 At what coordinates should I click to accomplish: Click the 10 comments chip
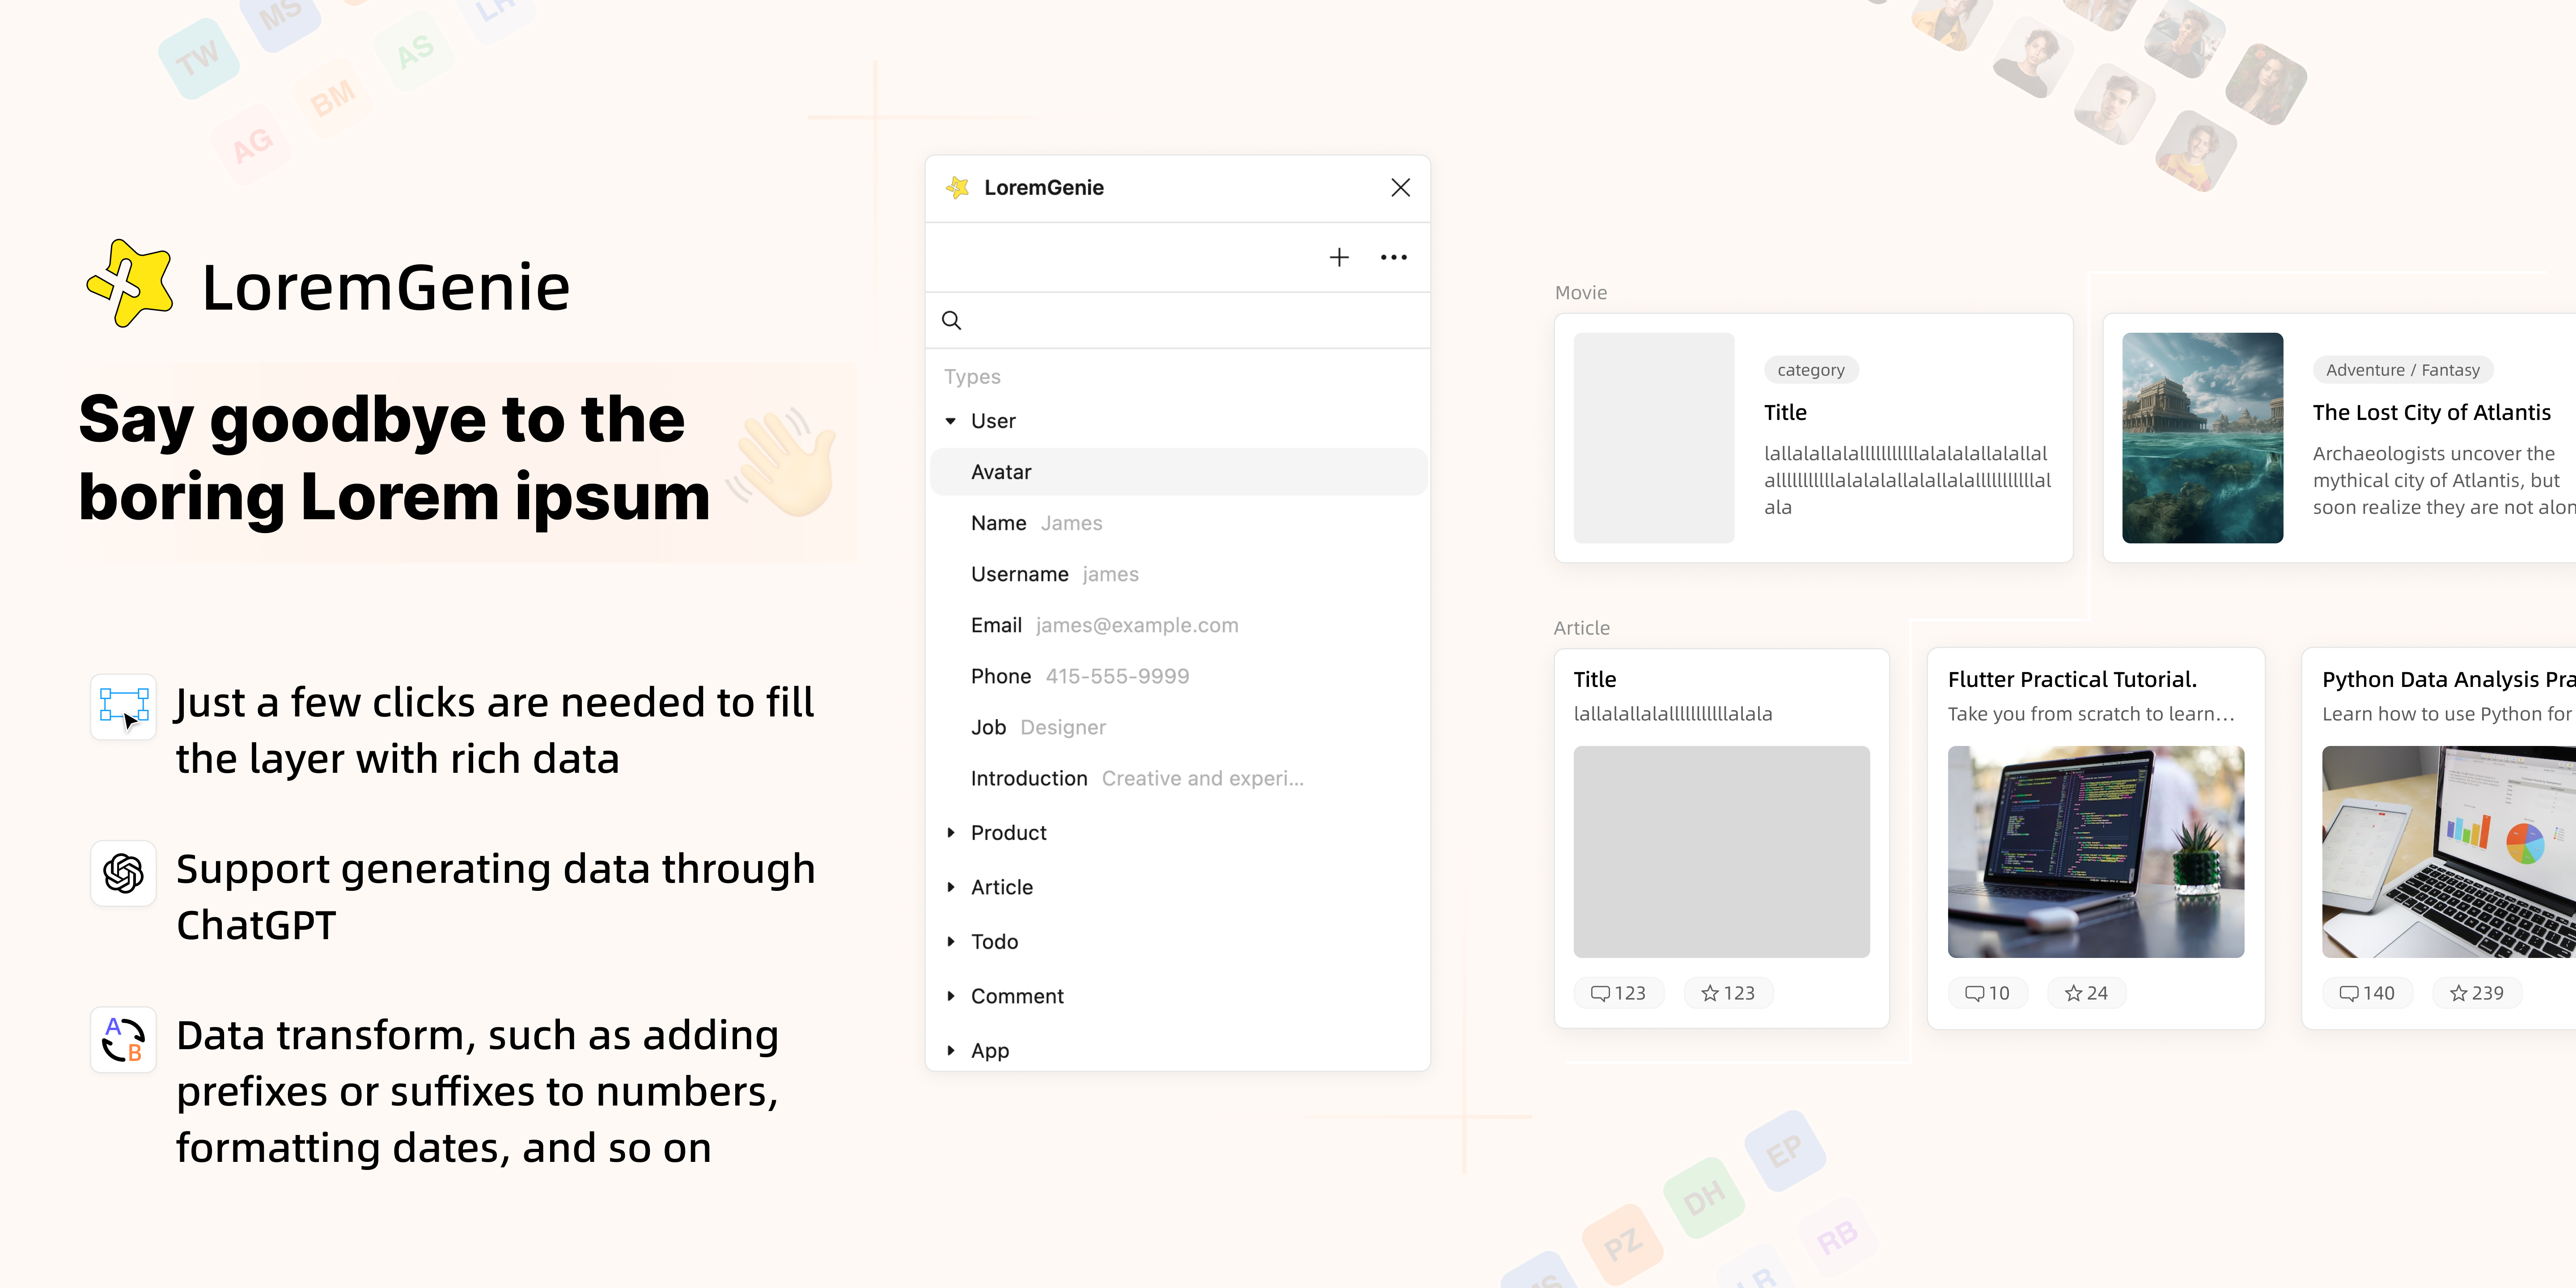pyautogui.click(x=1988, y=993)
